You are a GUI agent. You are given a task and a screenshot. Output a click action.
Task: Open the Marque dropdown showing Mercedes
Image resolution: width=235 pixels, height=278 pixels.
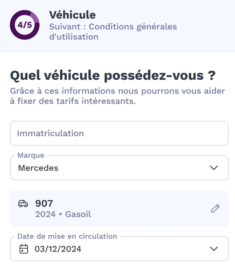tap(119, 168)
